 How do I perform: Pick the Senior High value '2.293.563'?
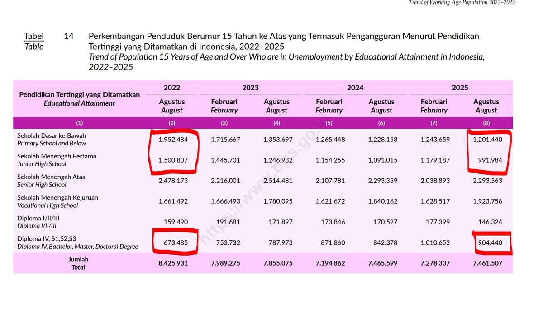pos(488,181)
